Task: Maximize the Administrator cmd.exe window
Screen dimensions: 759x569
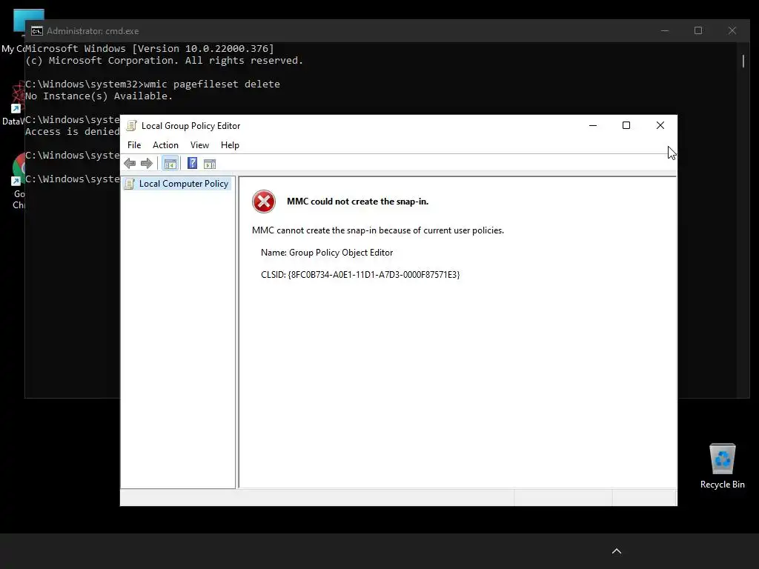Action: point(698,31)
